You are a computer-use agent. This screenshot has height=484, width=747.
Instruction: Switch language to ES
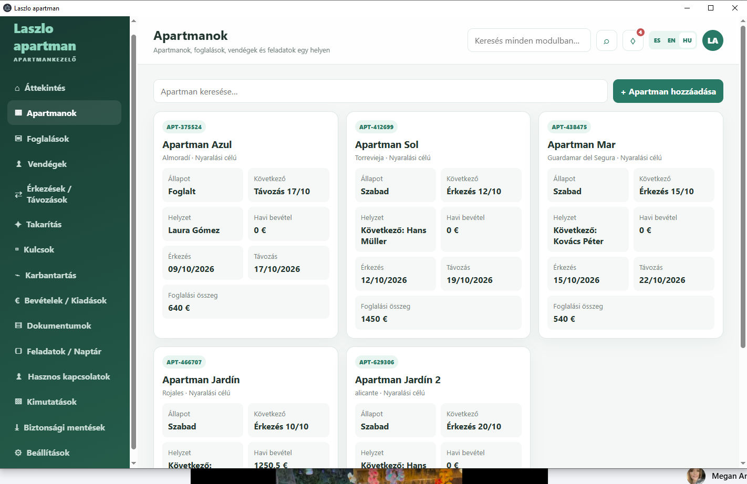click(x=657, y=40)
